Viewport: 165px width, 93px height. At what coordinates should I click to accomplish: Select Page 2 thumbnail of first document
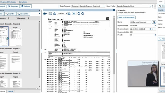pyautogui.click(x=16, y=37)
